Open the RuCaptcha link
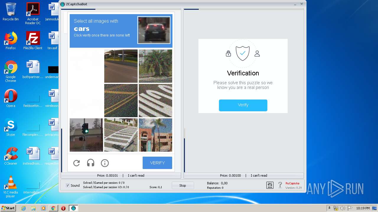Viewport: 378px width, 212px height. click(292, 183)
